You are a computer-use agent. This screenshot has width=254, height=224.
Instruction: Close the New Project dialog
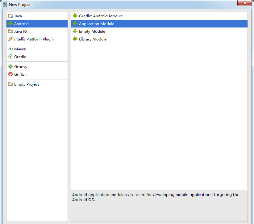(x=245, y=3)
